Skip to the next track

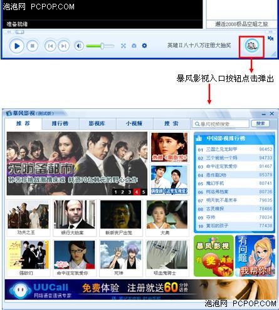click(64, 46)
